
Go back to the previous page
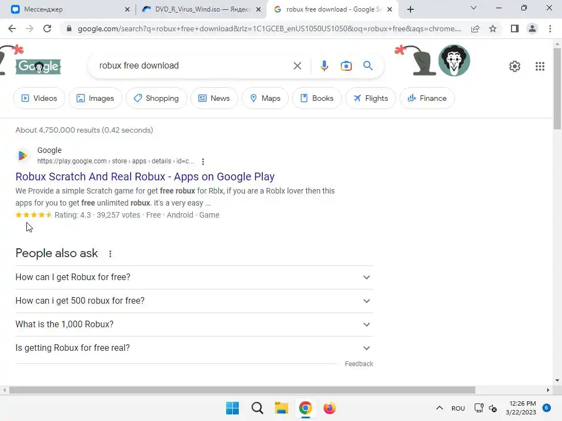coord(12,29)
